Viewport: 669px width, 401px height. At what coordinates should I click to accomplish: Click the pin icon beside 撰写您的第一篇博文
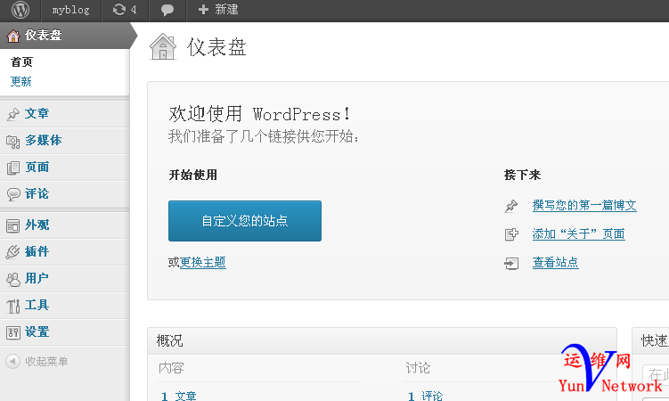click(511, 206)
